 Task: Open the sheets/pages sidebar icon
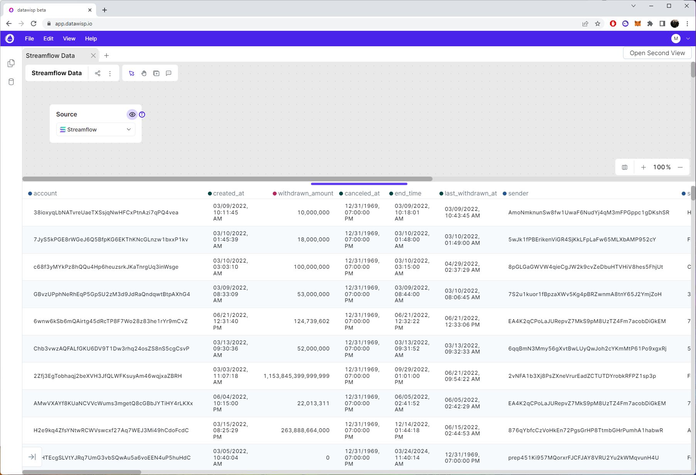click(11, 63)
